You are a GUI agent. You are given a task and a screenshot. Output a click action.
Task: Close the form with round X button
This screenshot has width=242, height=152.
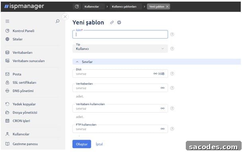click(x=65, y=17)
